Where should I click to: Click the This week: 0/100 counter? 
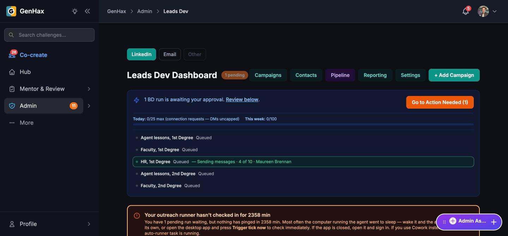click(261, 119)
